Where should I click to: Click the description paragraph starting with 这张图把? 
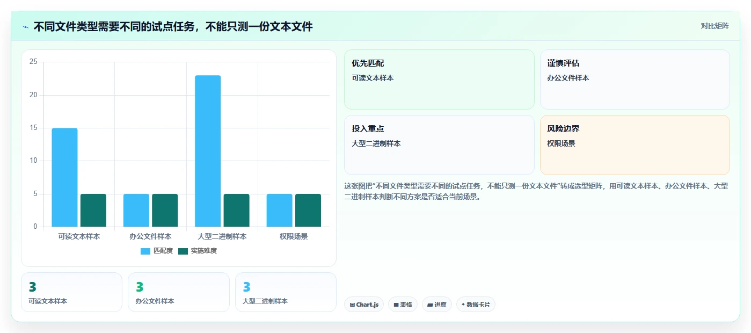(536, 191)
